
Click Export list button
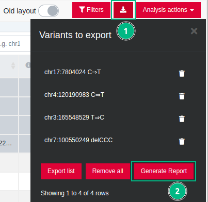(x=61, y=171)
